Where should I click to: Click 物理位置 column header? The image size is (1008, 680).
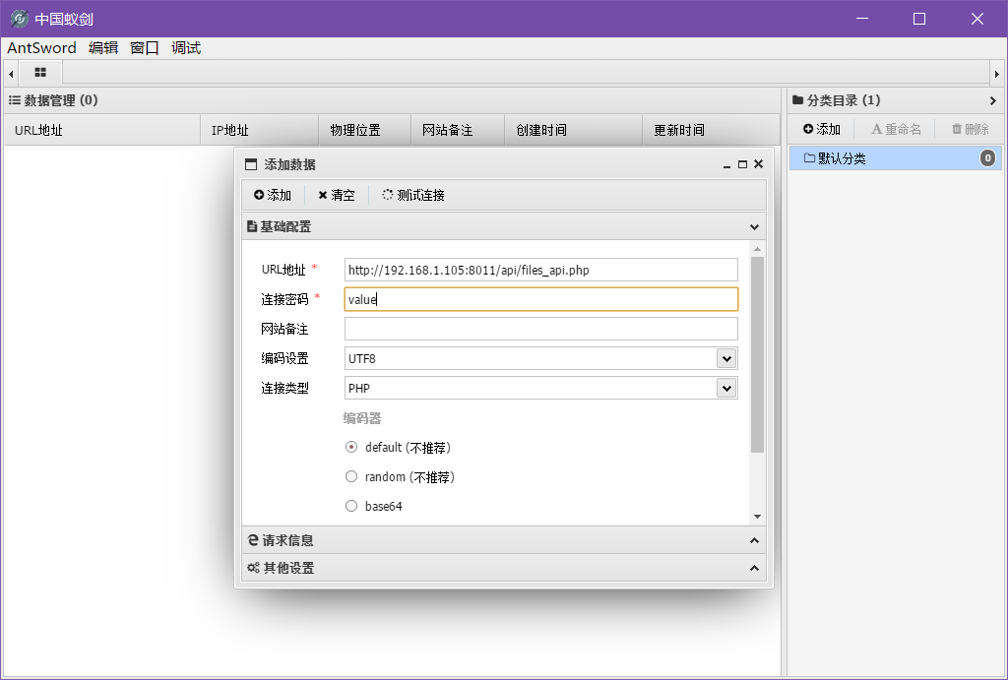pos(365,131)
